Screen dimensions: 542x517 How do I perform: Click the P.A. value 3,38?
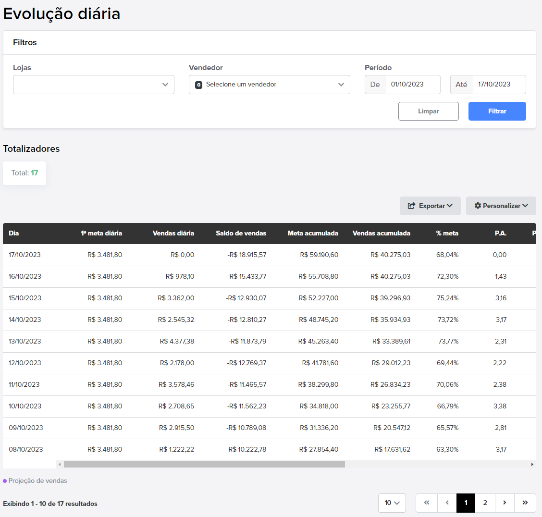click(x=500, y=406)
